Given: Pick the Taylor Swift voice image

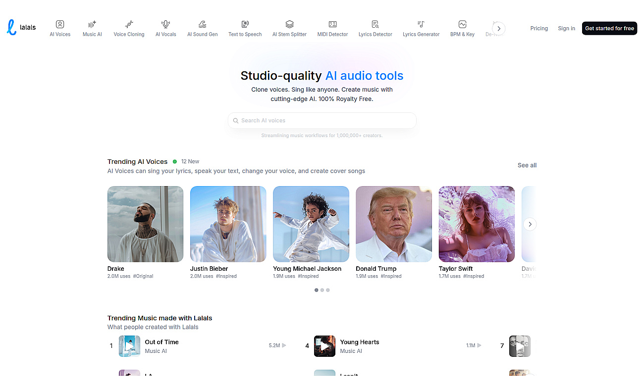Looking at the screenshot, I should coord(477,224).
